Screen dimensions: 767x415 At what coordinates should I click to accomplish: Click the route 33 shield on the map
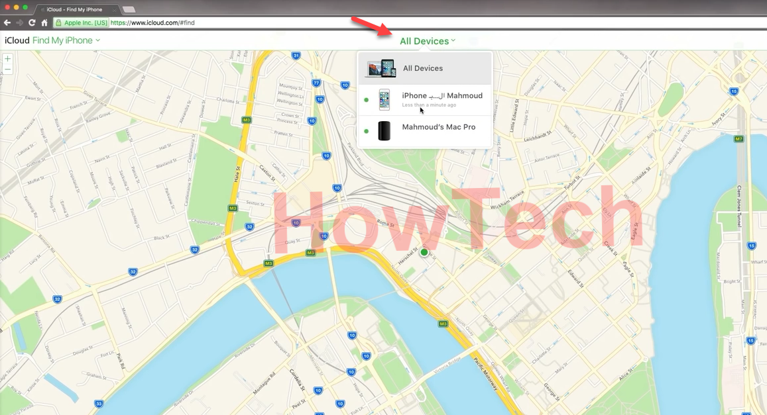(x=99, y=404)
